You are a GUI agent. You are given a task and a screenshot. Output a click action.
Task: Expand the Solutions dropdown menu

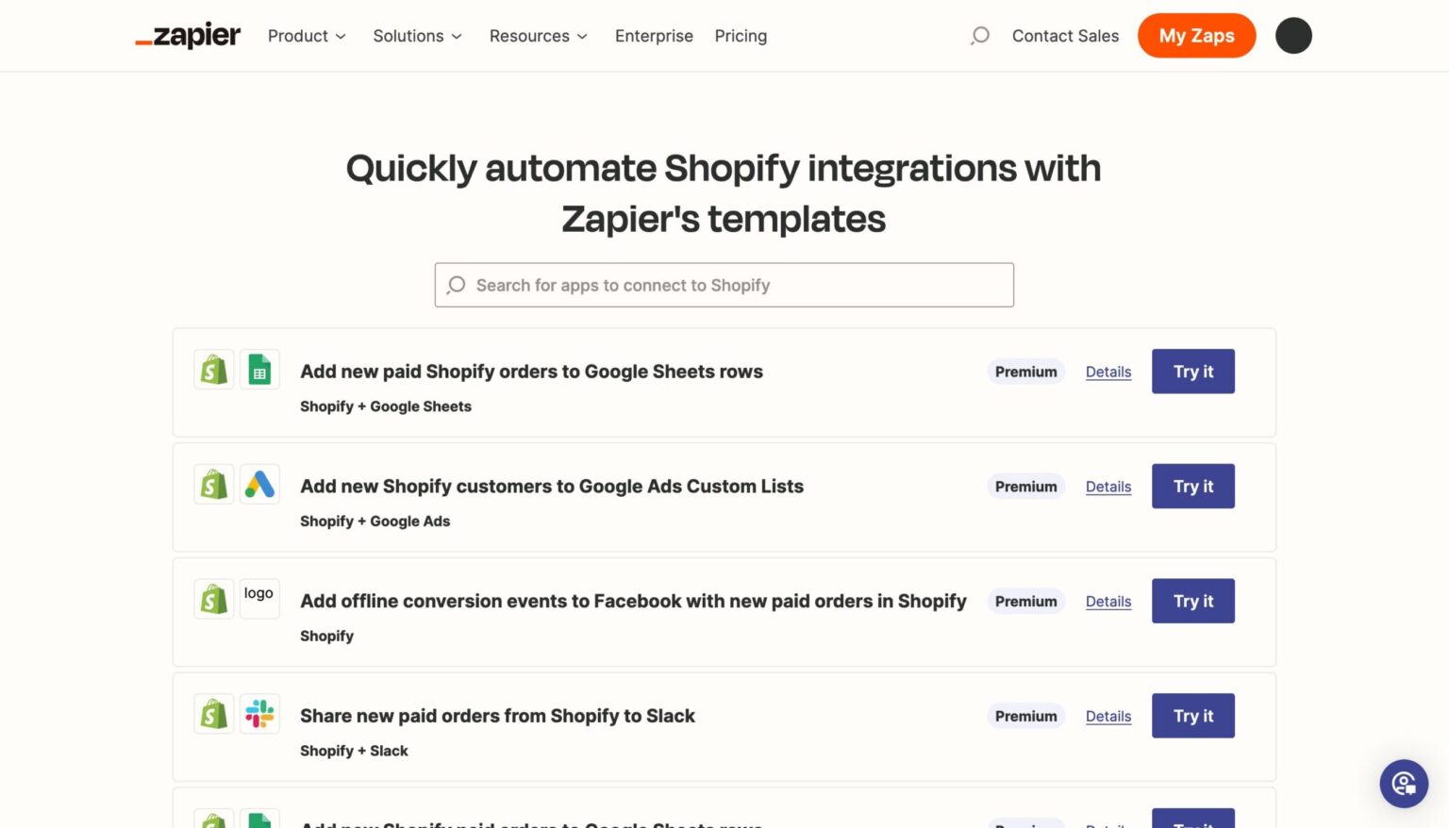coord(417,36)
